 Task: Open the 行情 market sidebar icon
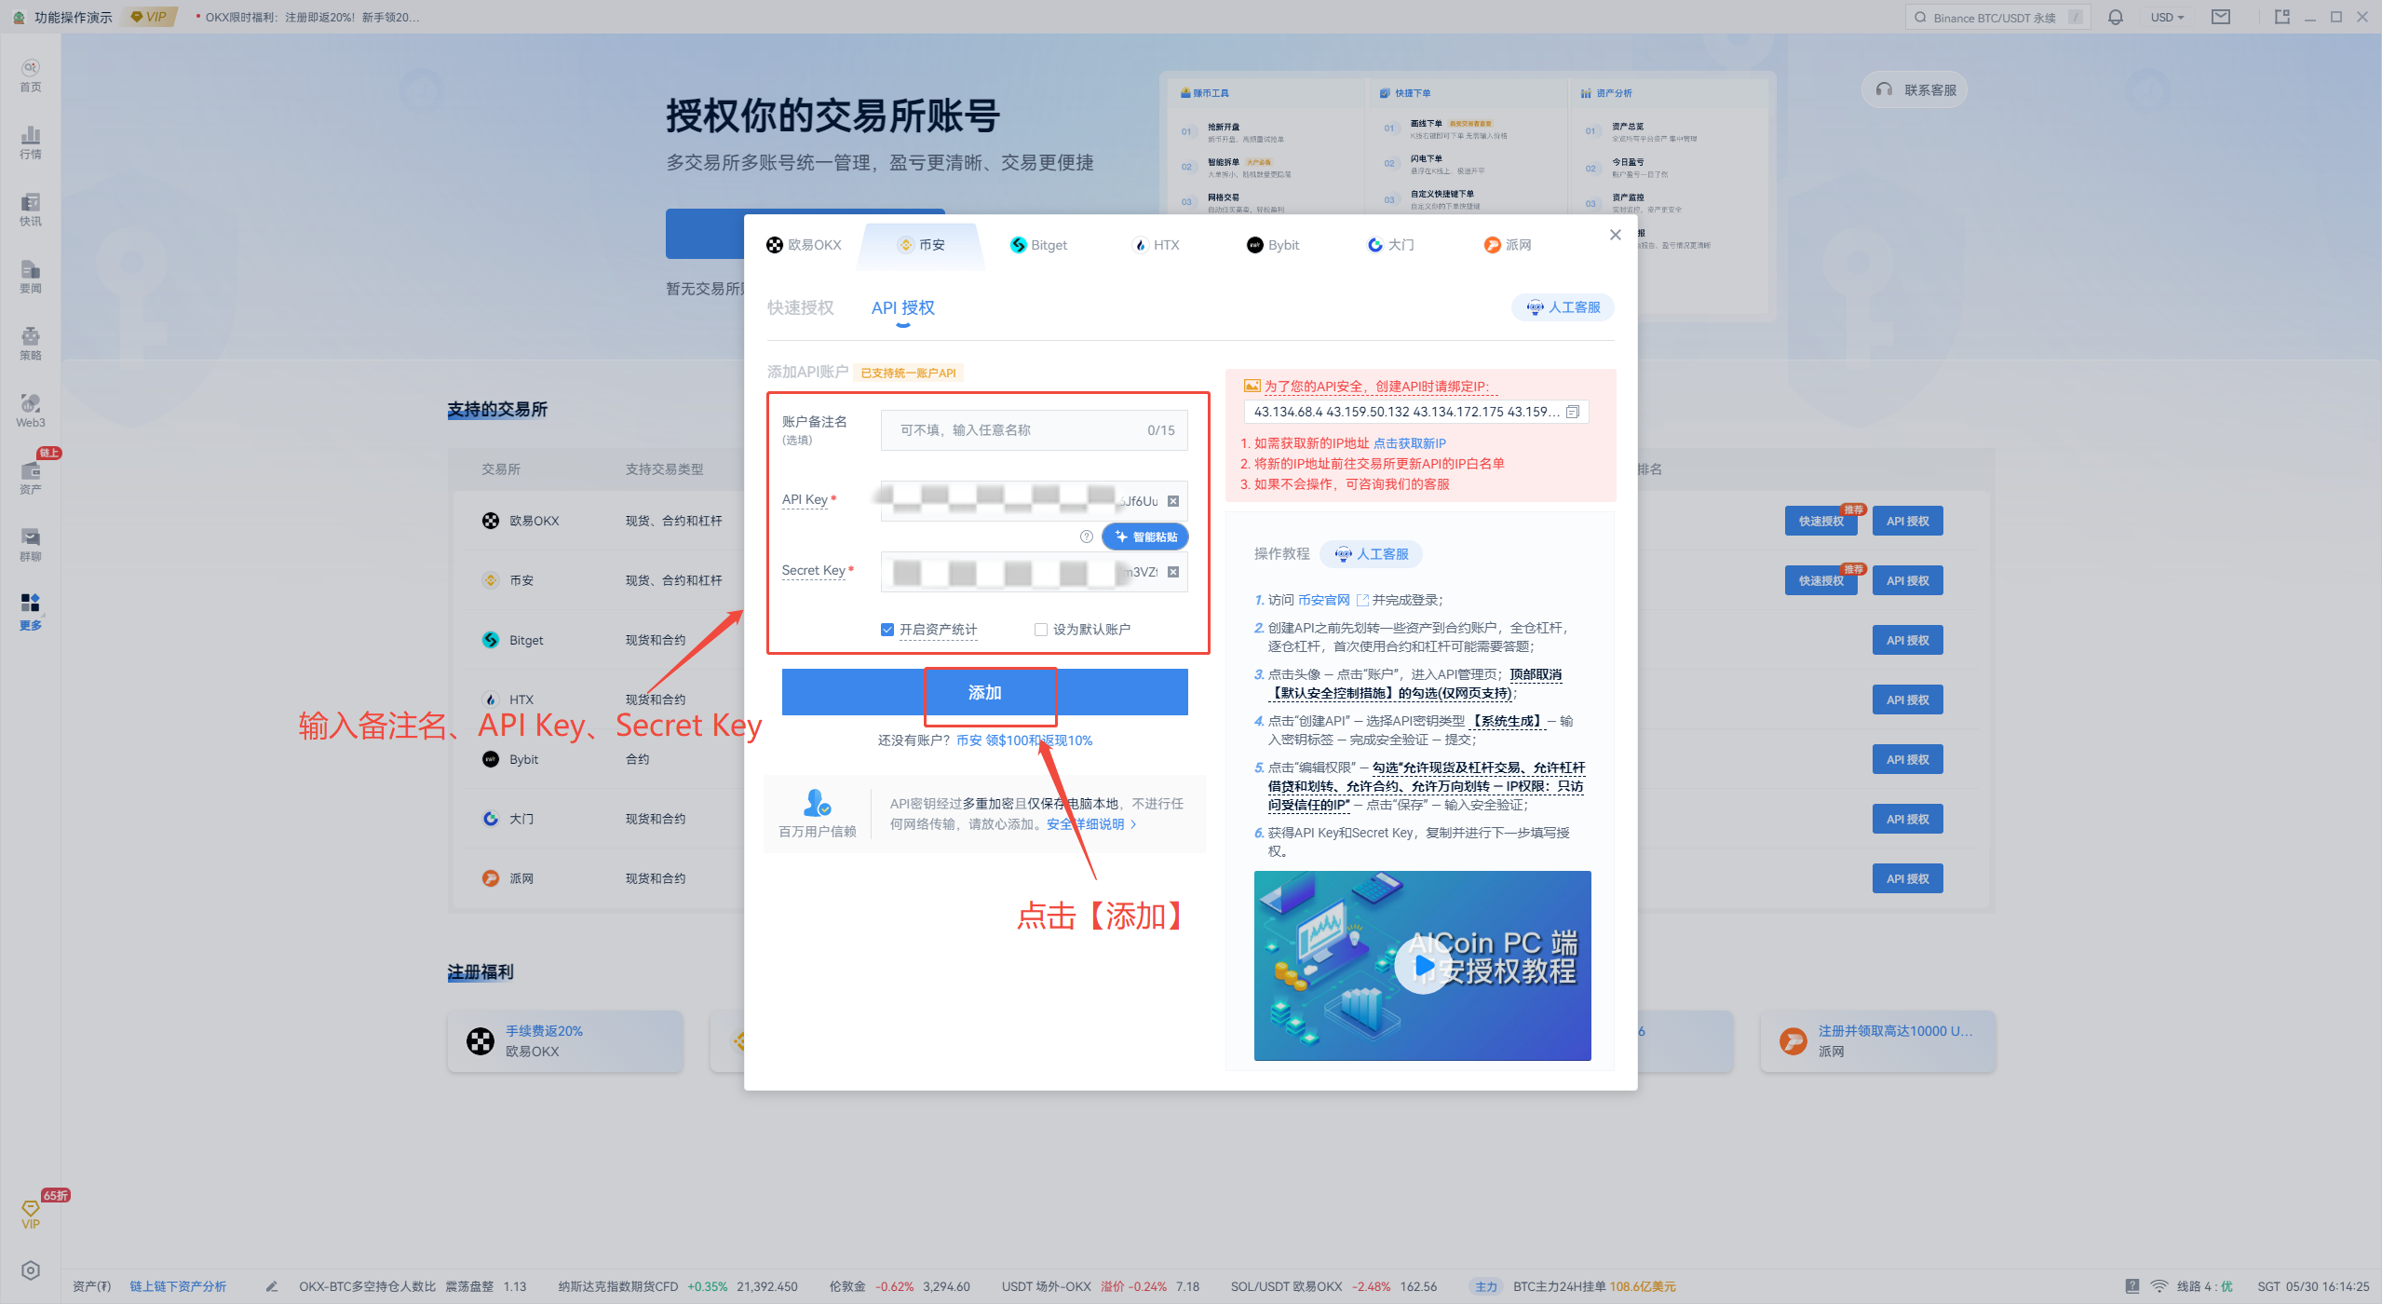[x=31, y=143]
